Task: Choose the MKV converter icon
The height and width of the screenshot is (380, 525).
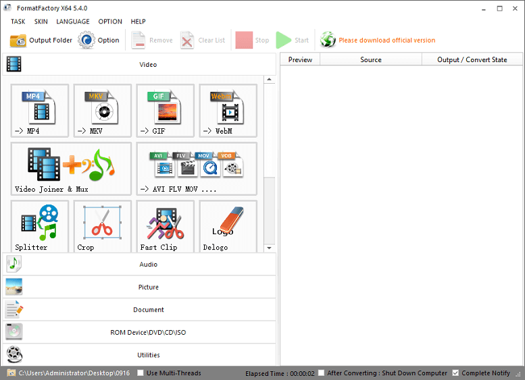Action: click(x=103, y=111)
